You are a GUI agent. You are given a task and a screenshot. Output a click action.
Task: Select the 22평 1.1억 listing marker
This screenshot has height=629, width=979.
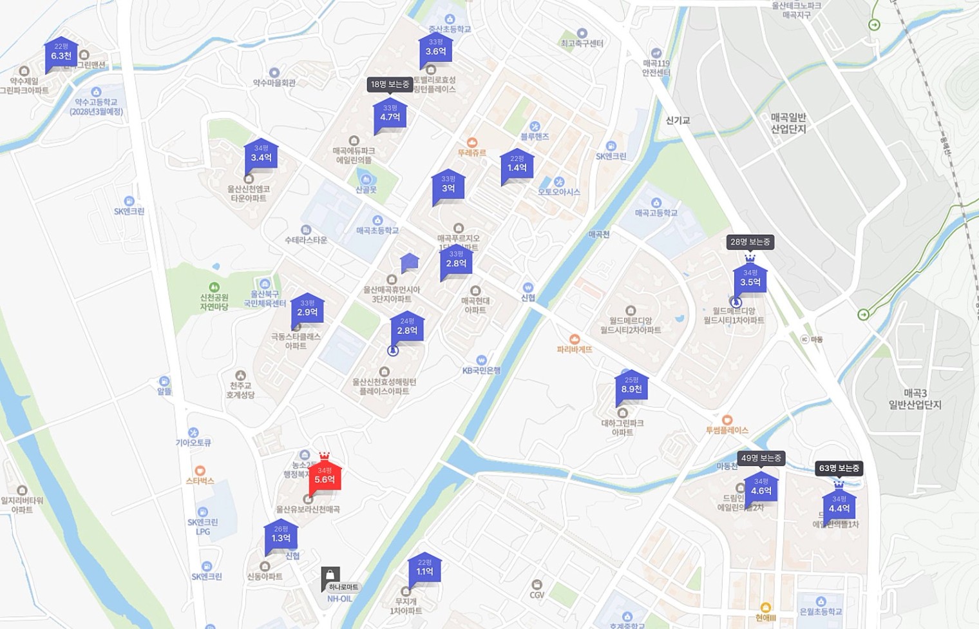(424, 568)
